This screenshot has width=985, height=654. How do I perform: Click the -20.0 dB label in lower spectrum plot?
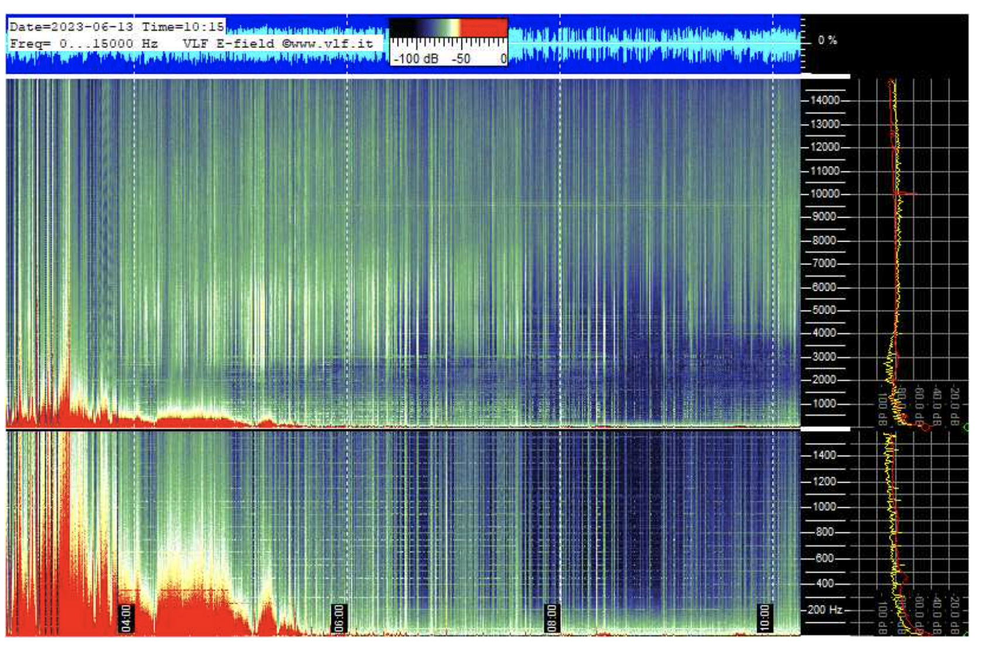955,614
